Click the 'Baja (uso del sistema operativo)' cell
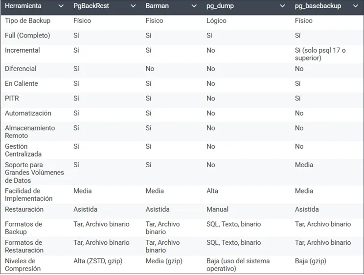The width and height of the screenshot is (364, 275). (x=238, y=265)
